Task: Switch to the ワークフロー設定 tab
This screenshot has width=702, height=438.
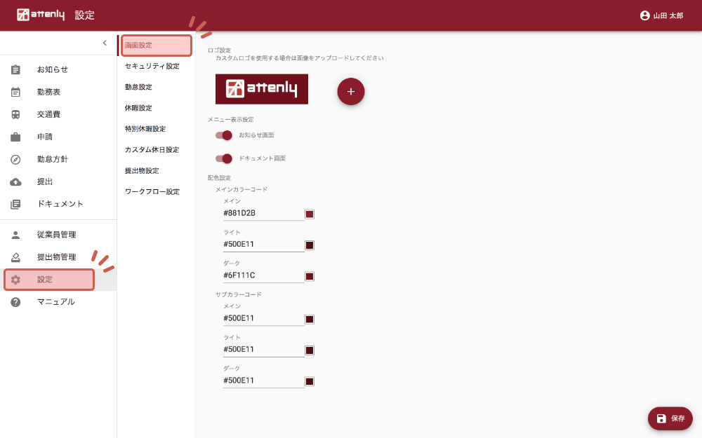Action: pos(152,191)
